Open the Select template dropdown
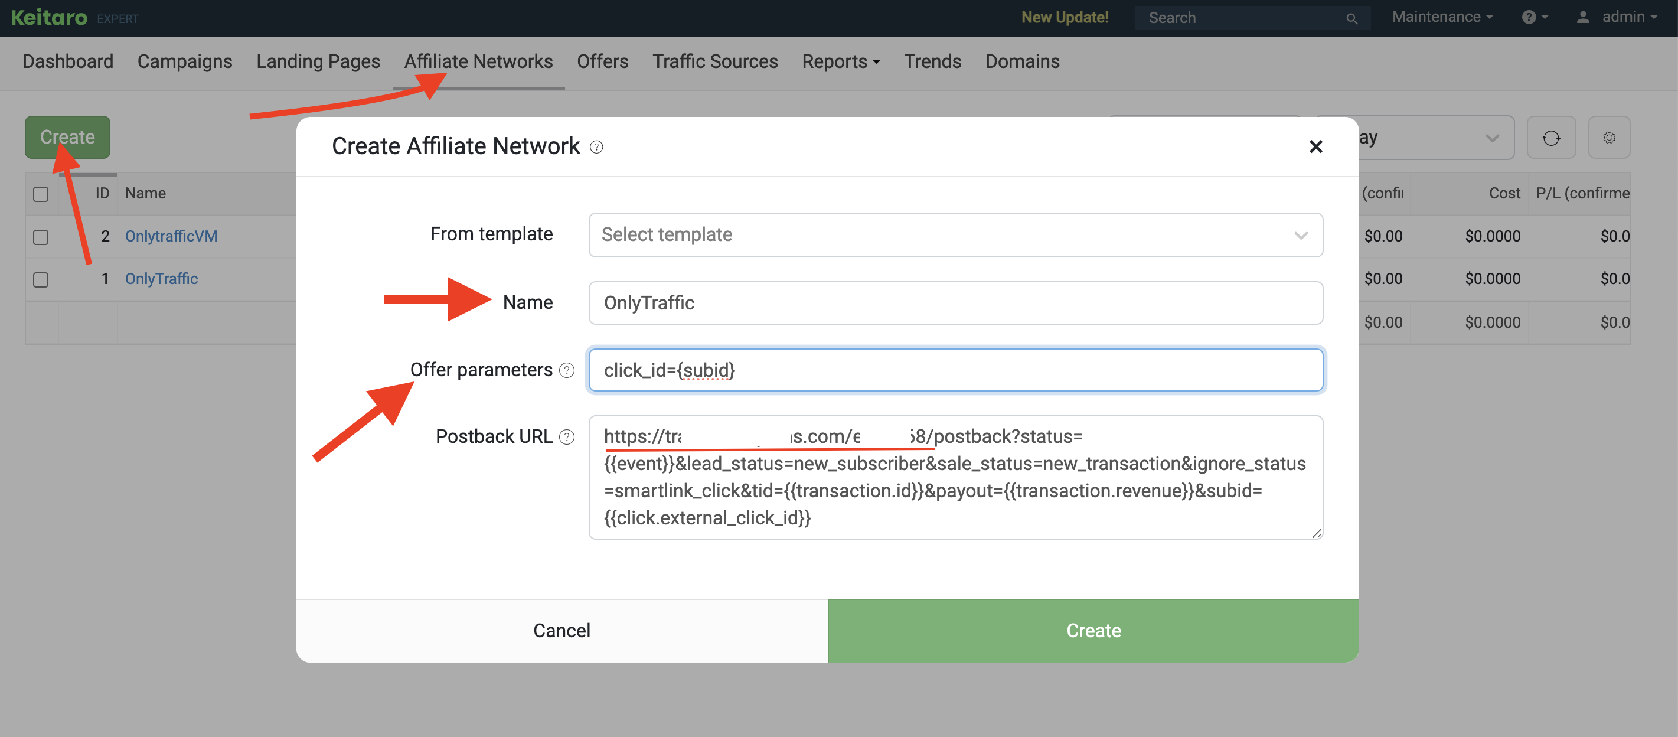Image resolution: width=1678 pixels, height=737 pixels. pos(955,235)
